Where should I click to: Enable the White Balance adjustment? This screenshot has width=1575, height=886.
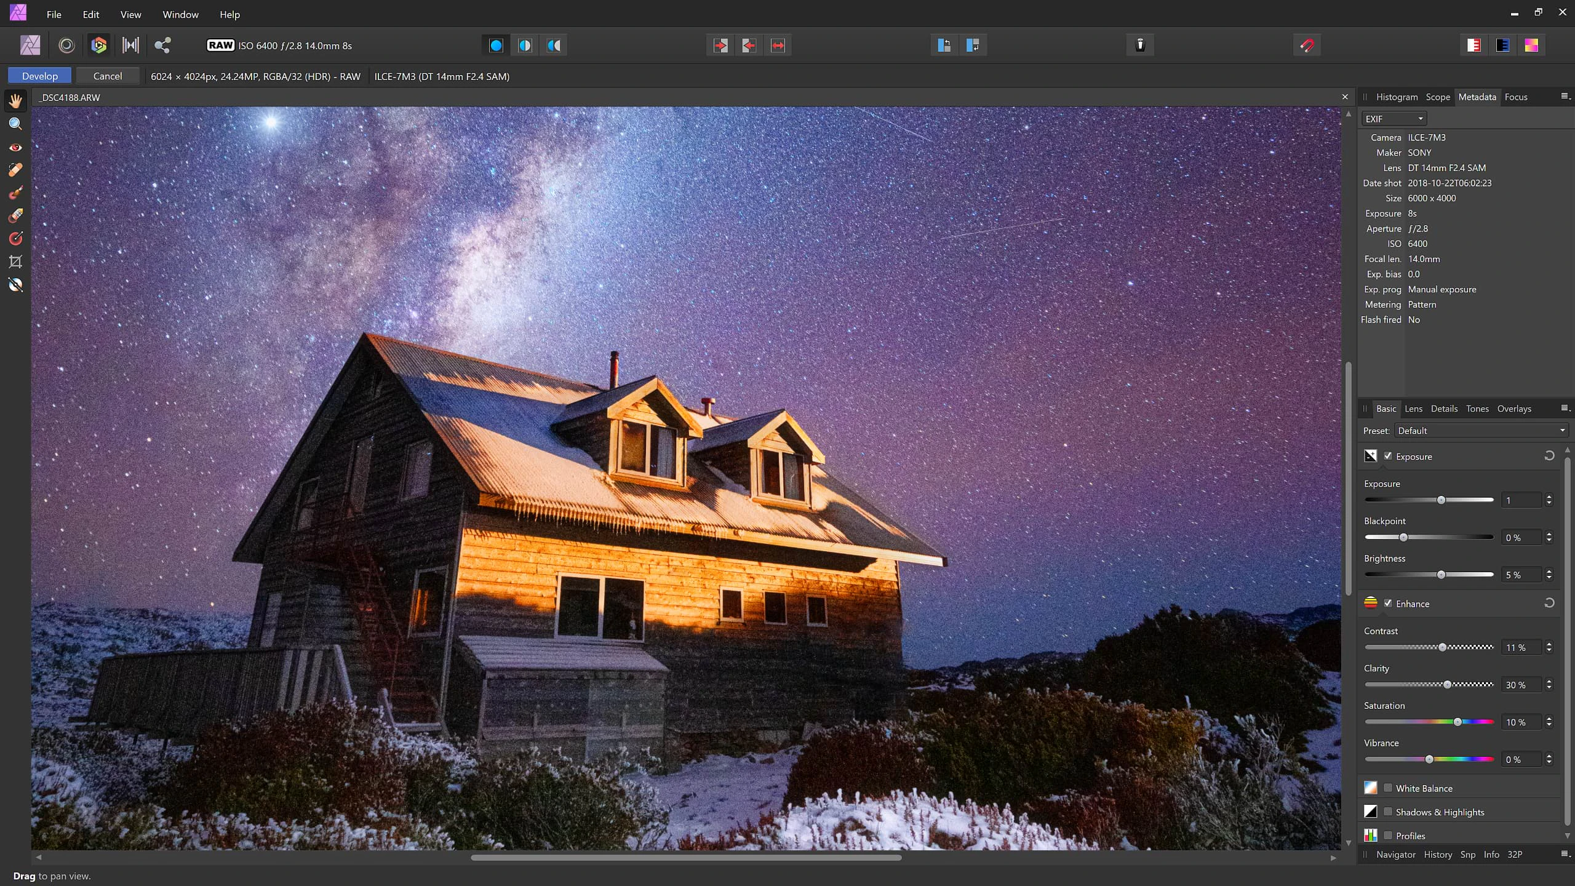(x=1388, y=788)
